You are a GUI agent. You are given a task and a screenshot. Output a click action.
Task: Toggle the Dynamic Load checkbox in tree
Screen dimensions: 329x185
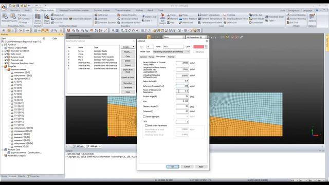[6, 57]
